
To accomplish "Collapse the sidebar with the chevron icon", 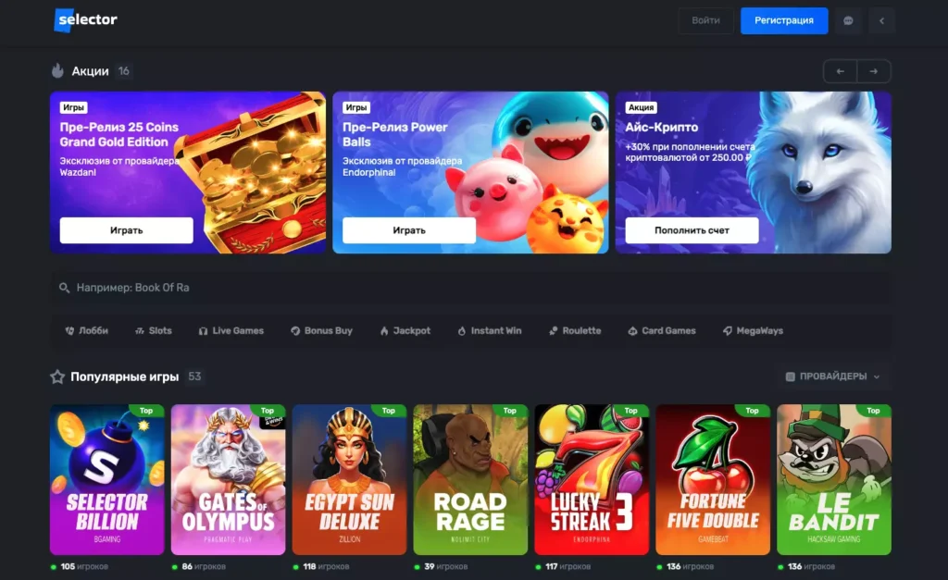I will (881, 20).
